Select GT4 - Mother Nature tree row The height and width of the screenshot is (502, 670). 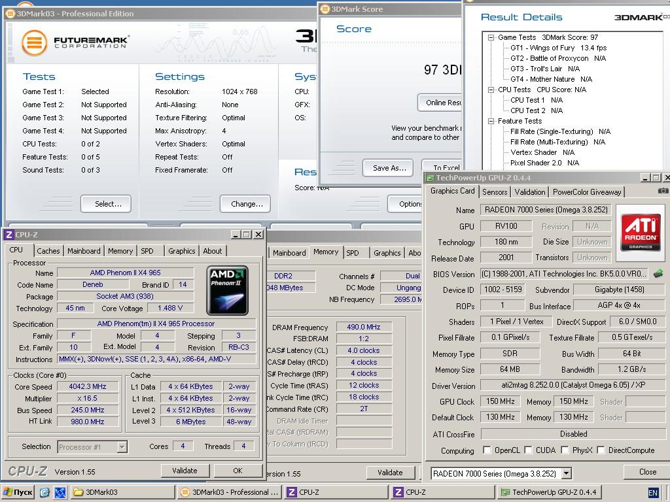(x=551, y=79)
